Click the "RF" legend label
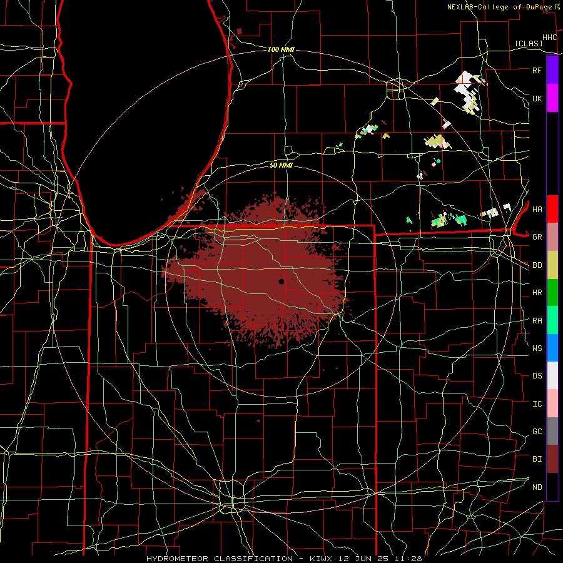The image size is (563, 563). (537, 70)
